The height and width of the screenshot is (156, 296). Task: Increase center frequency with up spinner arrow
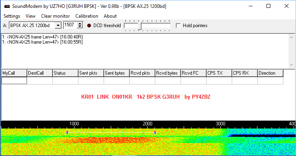pyautogui.click(x=80, y=24)
